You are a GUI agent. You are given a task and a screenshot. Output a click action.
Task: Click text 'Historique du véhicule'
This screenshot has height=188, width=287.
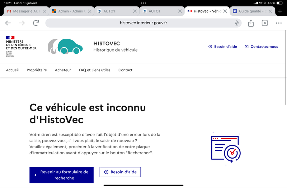pos(116,50)
